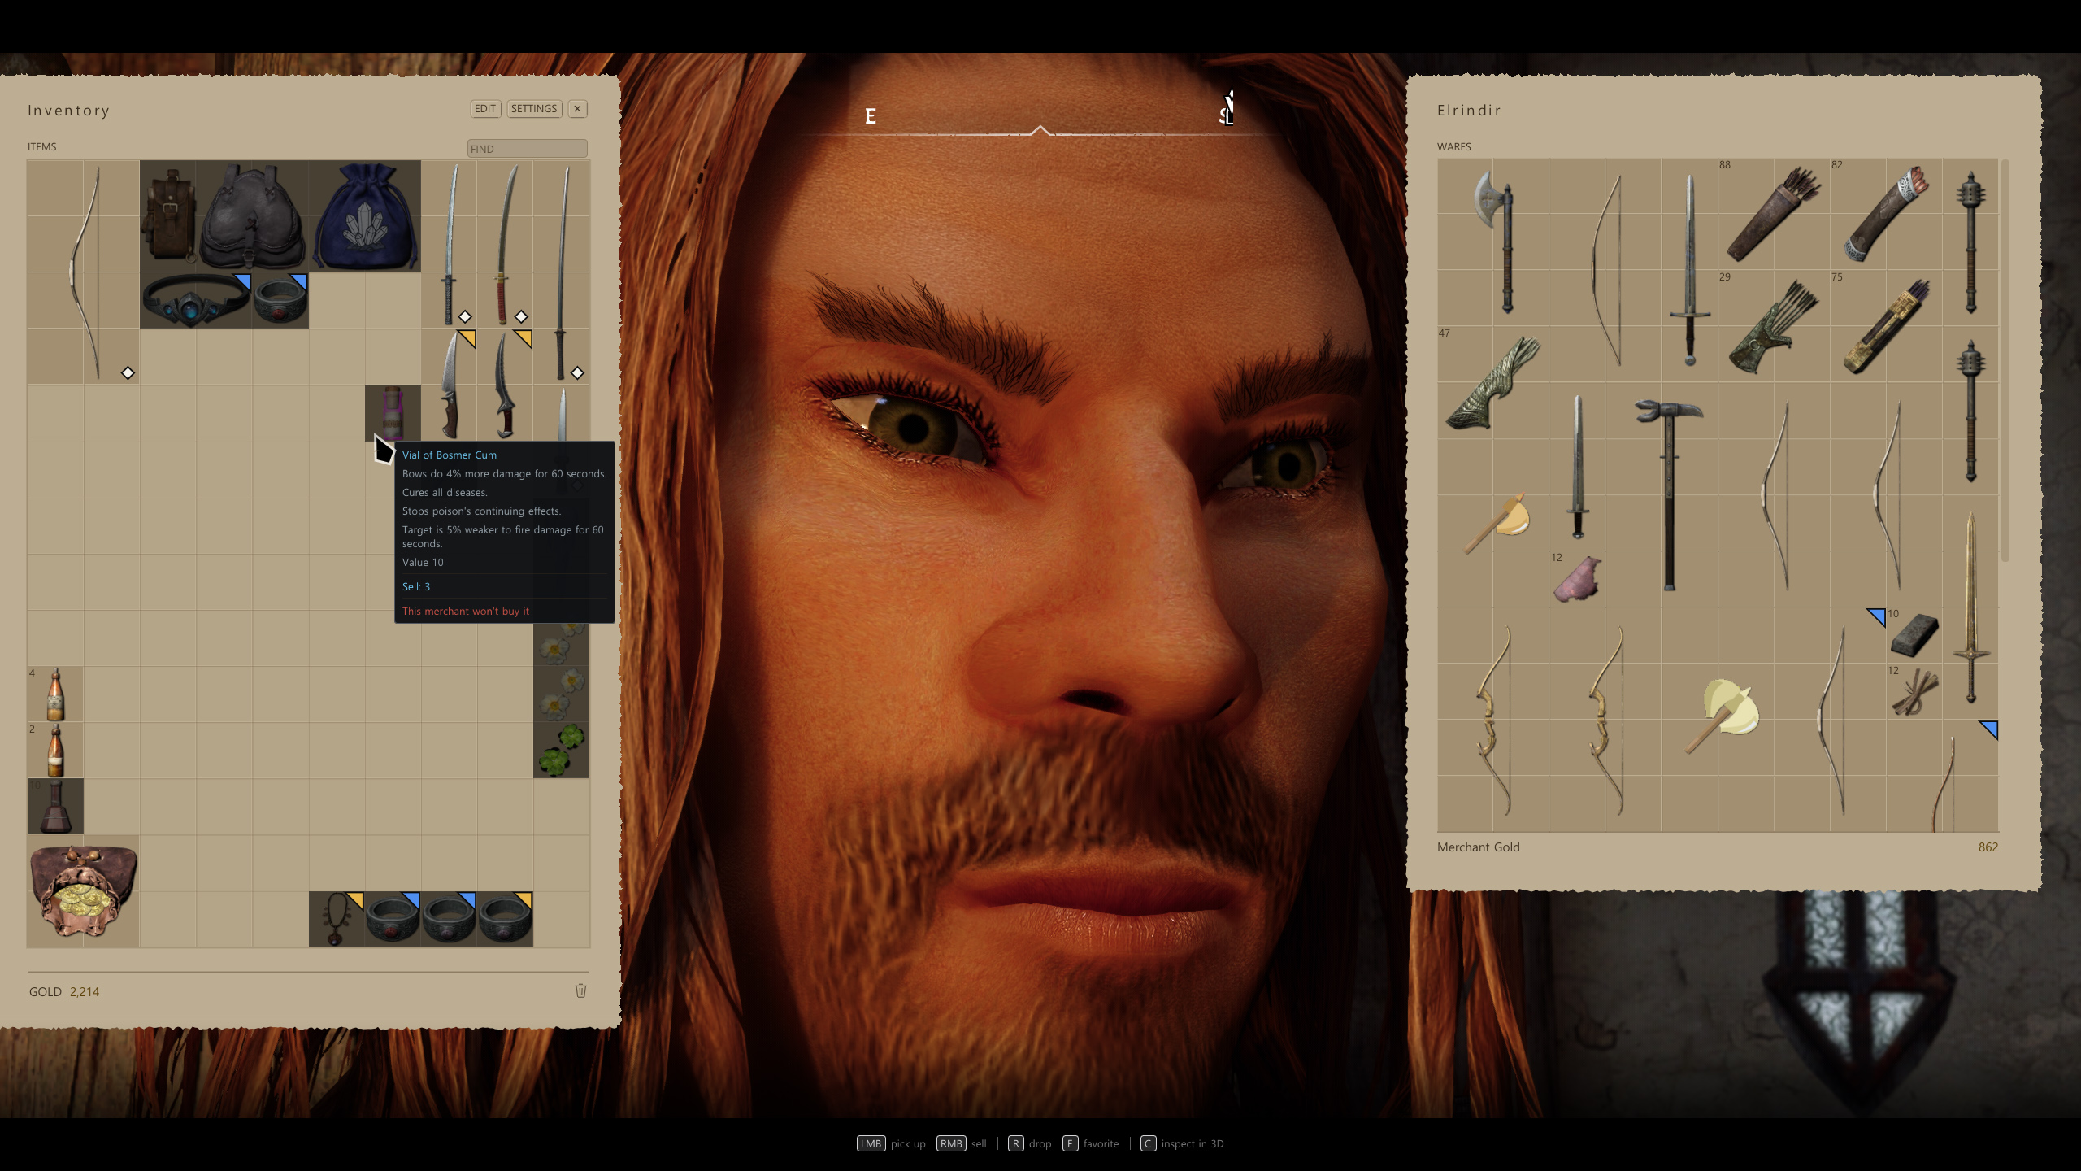Viewport: 2081px width, 1171px height.
Task: Select the battle axe in Elrindir's wares
Action: 1494,243
